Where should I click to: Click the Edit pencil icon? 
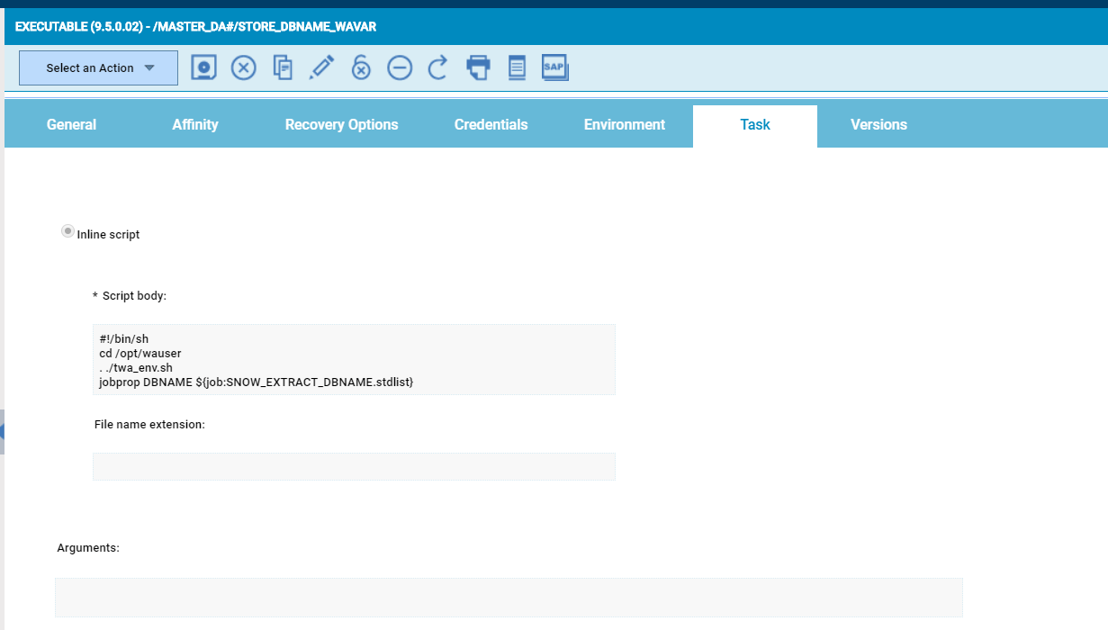pos(322,67)
